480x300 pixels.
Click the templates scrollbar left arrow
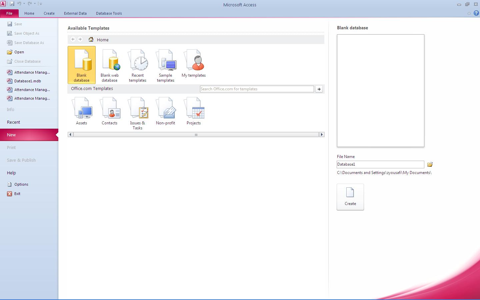70,135
